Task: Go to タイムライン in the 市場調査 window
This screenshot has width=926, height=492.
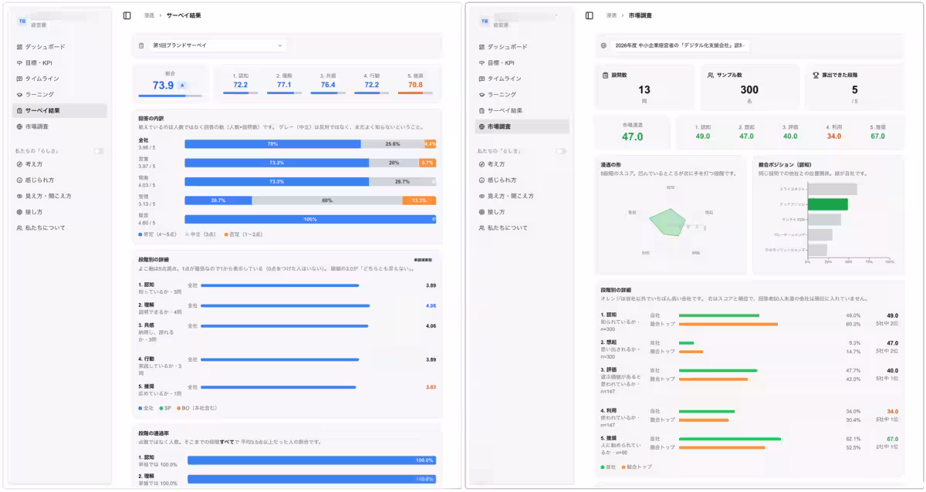Action: click(x=522, y=79)
